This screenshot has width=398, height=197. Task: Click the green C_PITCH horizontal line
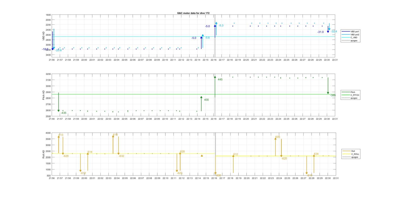(193, 94)
